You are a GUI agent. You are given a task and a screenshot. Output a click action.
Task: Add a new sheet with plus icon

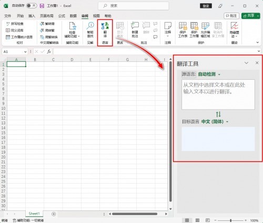pyautogui.click(x=54, y=214)
